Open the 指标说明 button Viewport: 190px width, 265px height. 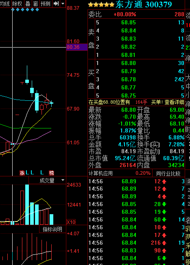[x=52, y=229]
